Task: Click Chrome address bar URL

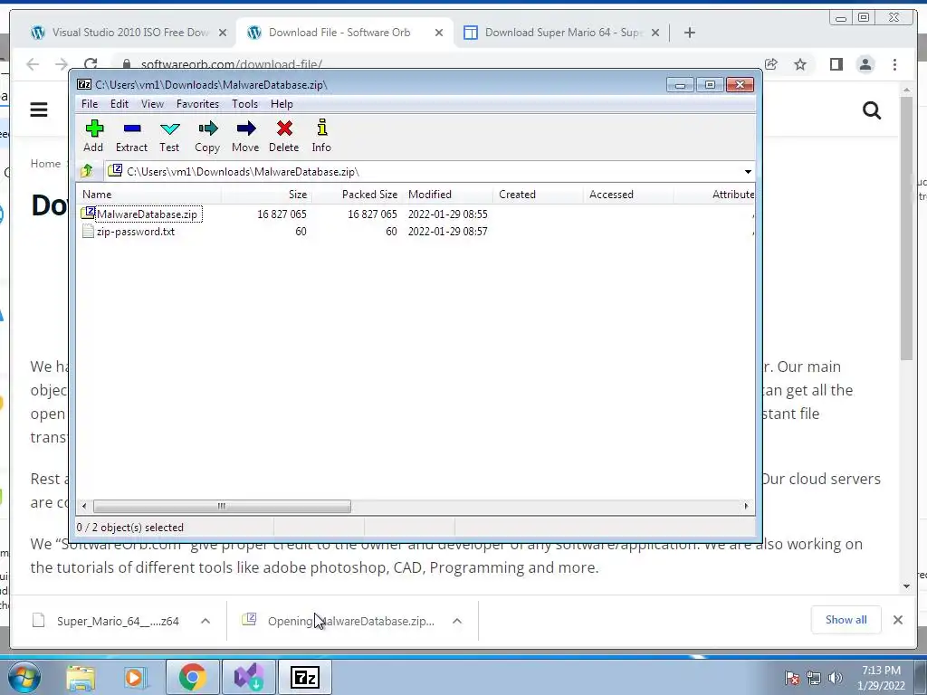Action: click(231, 64)
